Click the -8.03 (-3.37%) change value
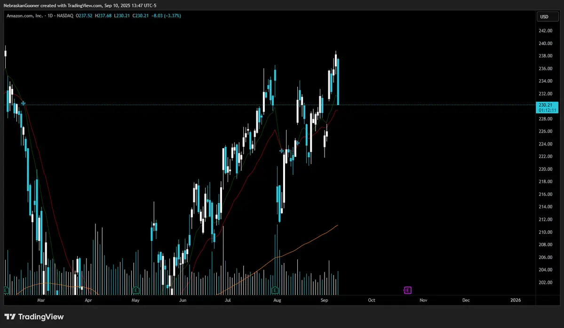 pos(166,16)
